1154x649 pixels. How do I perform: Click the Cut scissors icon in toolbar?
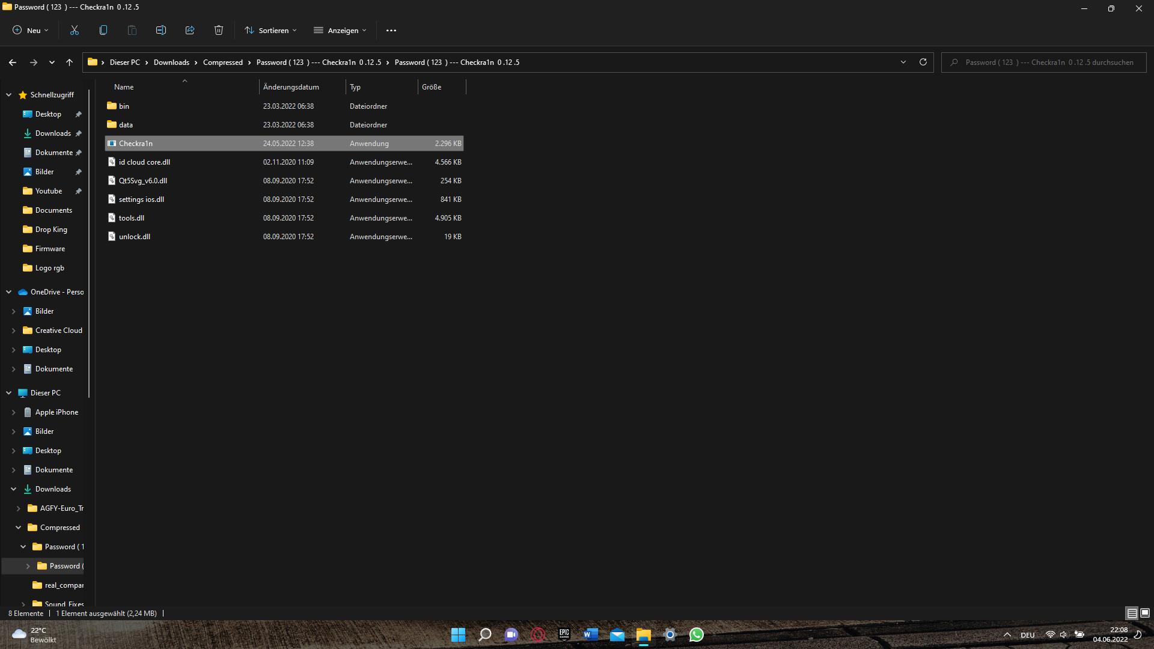[75, 30]
